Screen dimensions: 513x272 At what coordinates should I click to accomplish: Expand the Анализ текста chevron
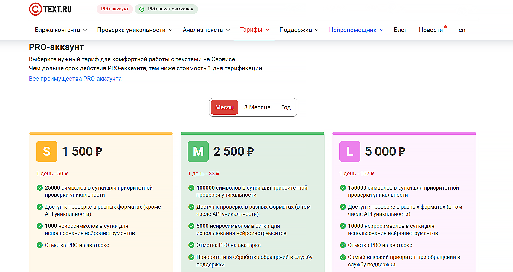click(x=228, y=30)
